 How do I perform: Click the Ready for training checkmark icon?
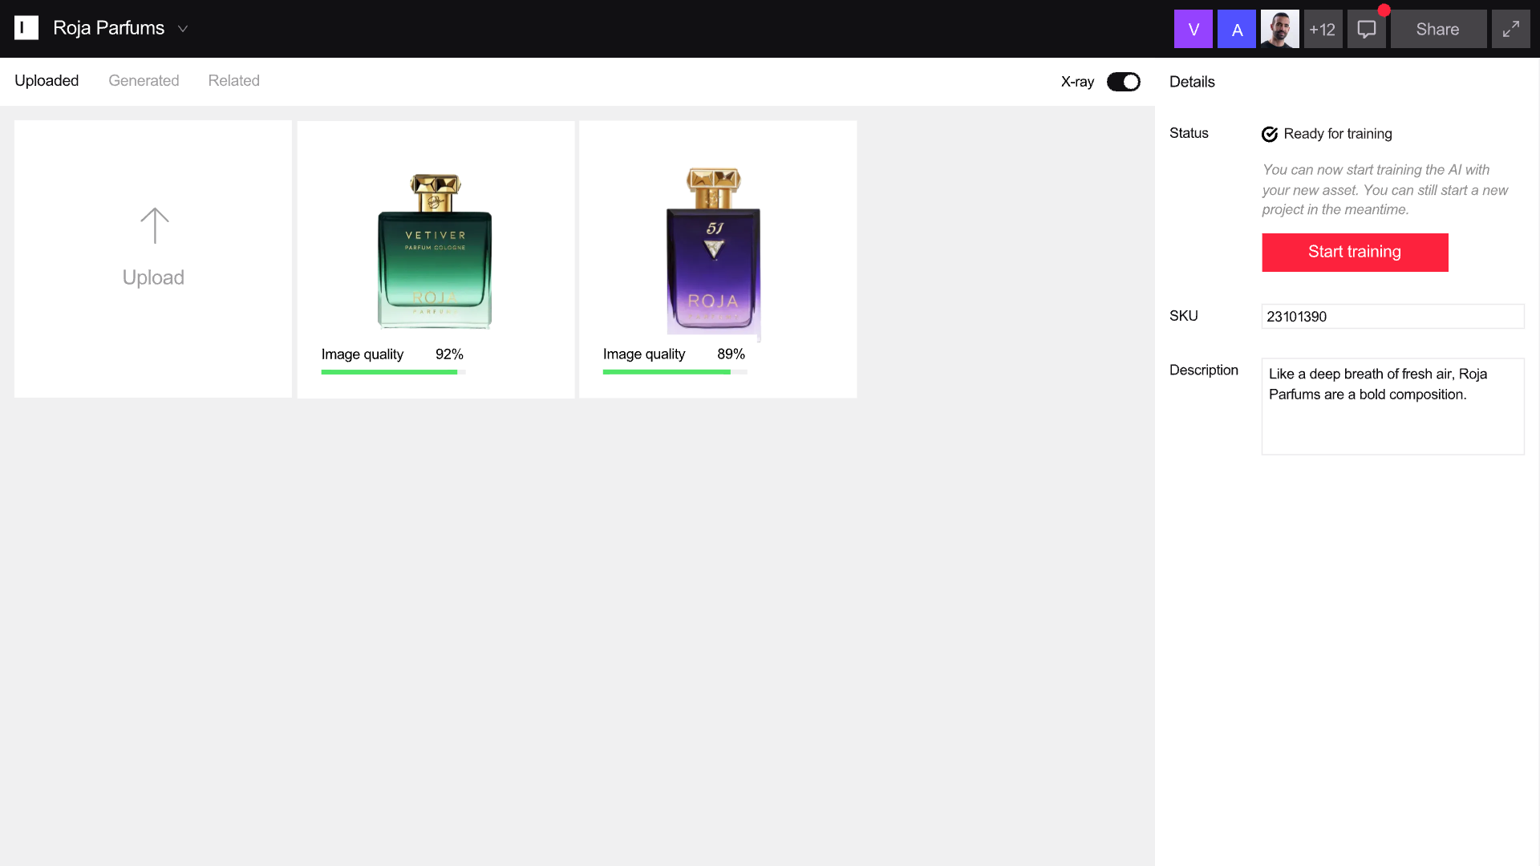[1269, 134]
